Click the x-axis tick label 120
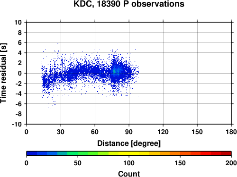 click(163, 132)
